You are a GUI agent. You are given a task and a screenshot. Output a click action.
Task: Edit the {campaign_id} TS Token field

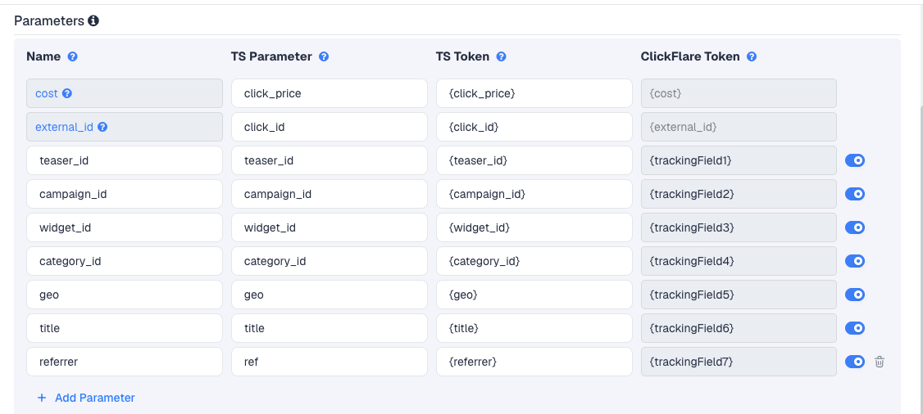pos(534,194)
